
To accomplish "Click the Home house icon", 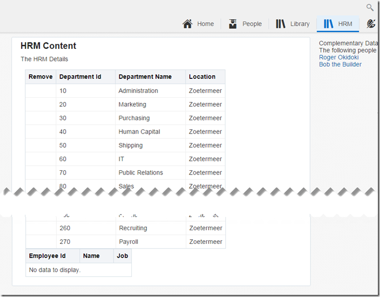I will coord(188,24).
